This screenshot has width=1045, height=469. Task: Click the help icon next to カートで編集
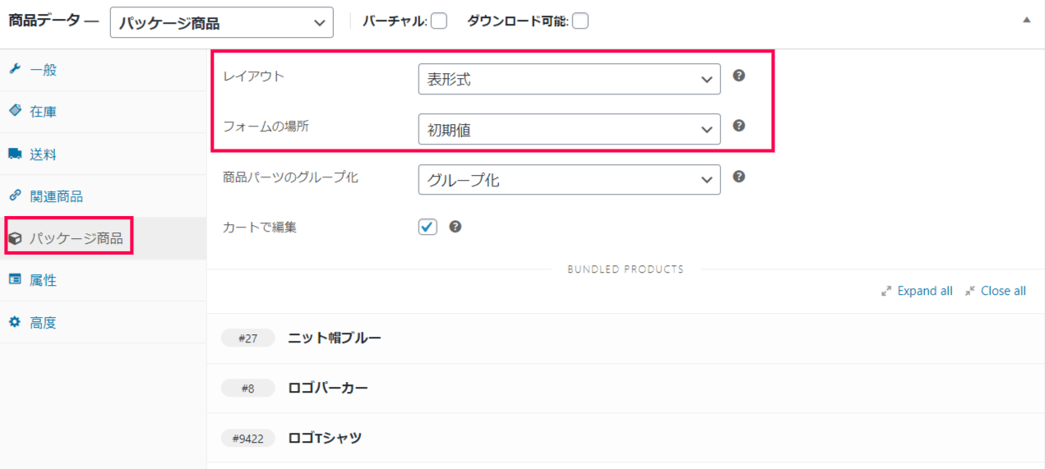coord(455,227)
